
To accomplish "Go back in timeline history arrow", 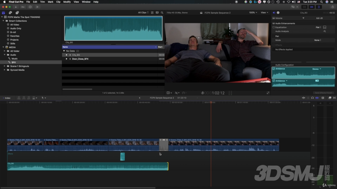I will coord(140,98).
